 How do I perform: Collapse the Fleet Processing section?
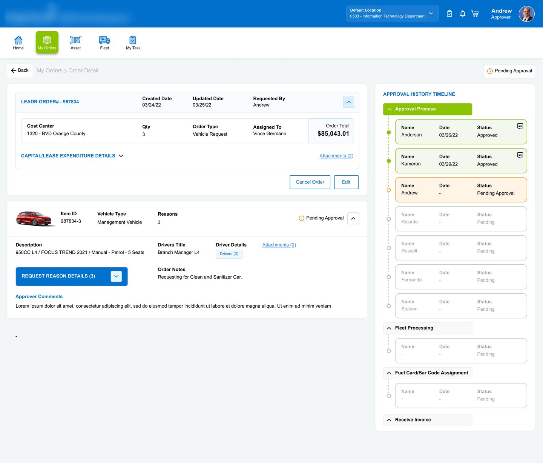(x=428, y=328)
